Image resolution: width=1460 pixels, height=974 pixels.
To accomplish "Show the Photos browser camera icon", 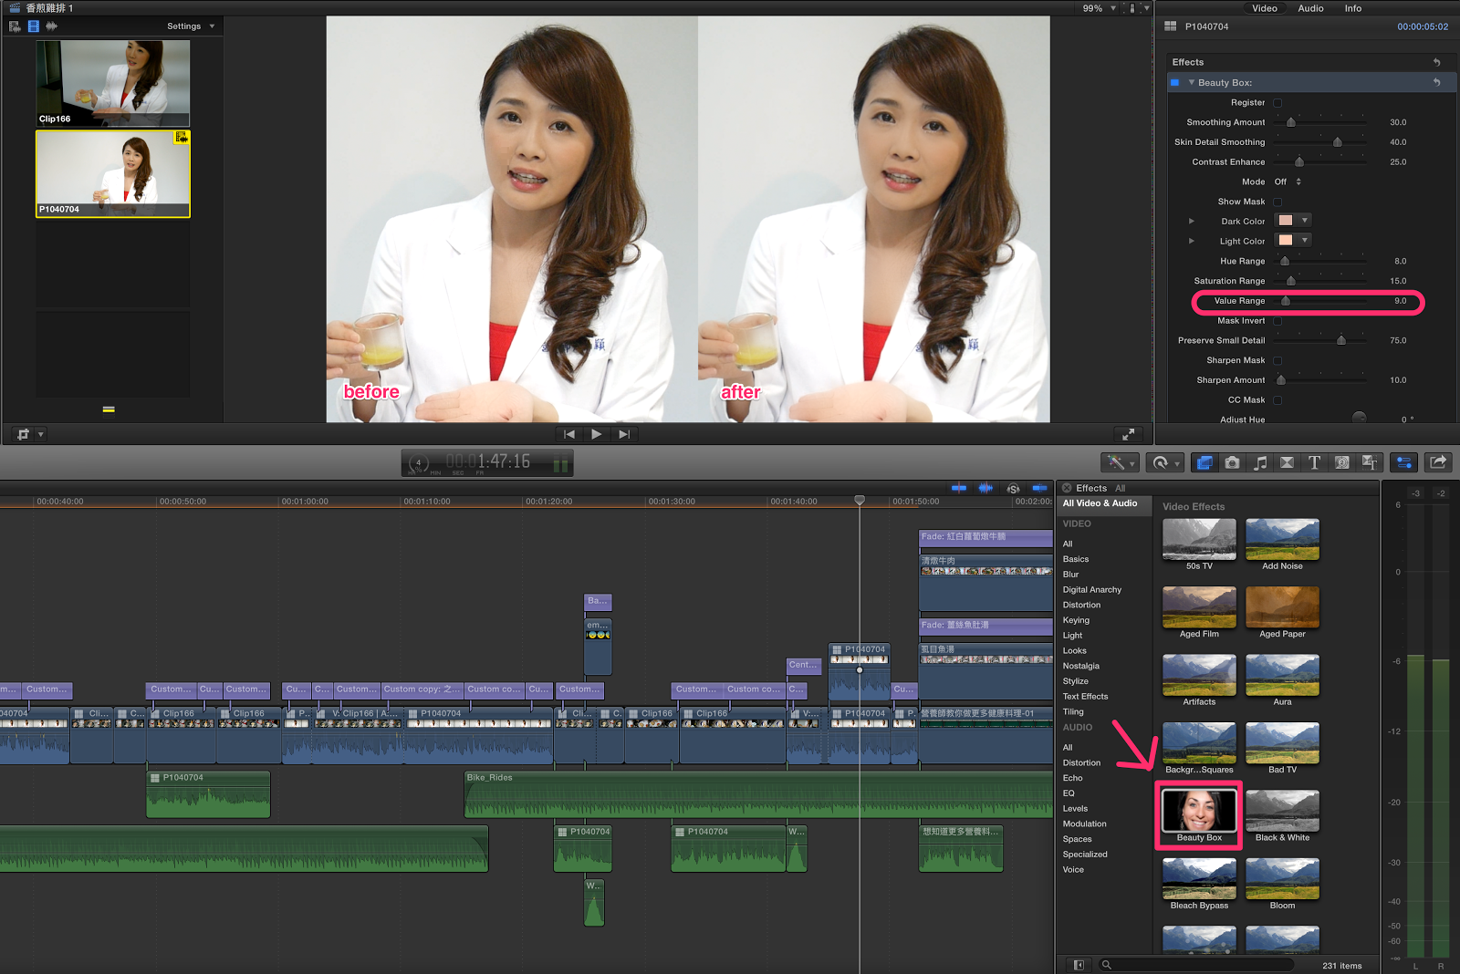I will pos(1232,462).
